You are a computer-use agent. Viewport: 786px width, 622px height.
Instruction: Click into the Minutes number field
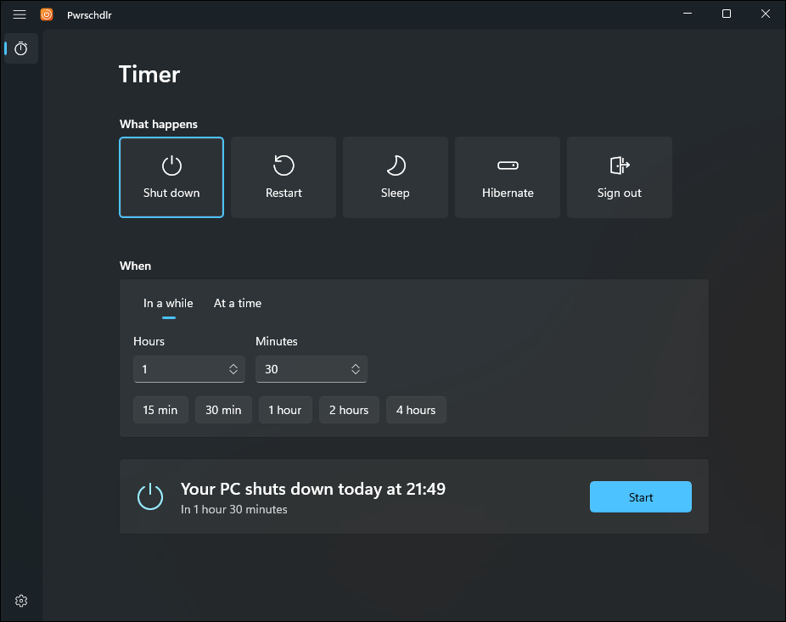click(x=312, y=369)
